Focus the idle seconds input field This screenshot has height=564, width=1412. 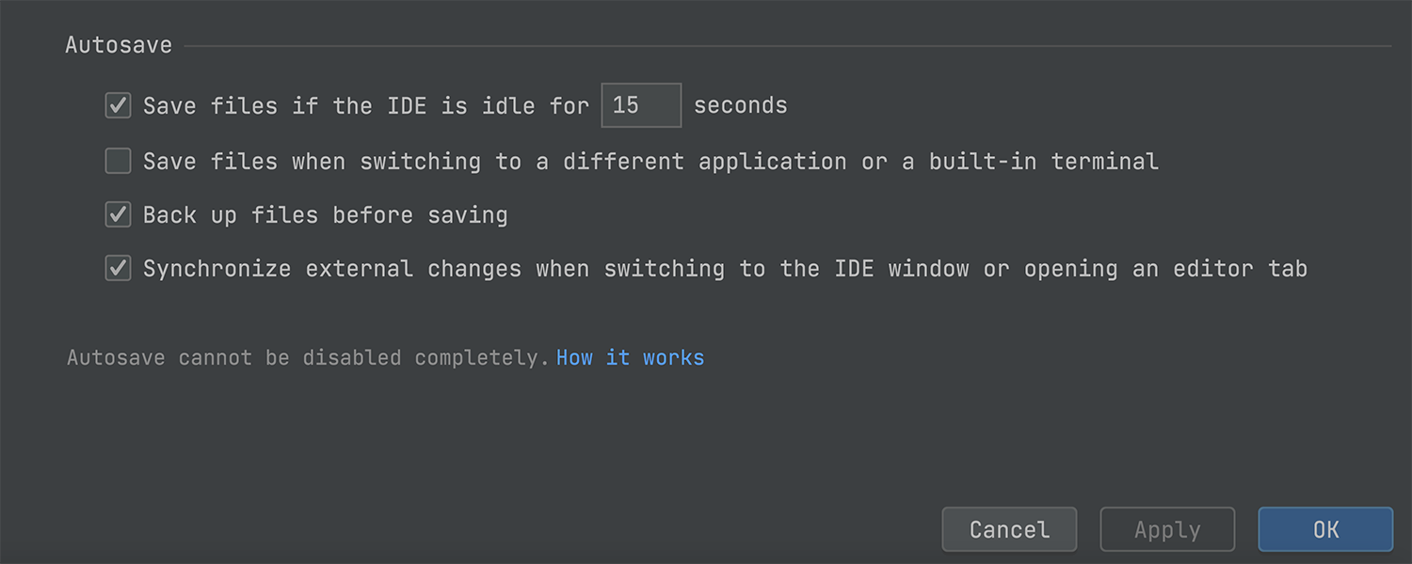point(641,105)
